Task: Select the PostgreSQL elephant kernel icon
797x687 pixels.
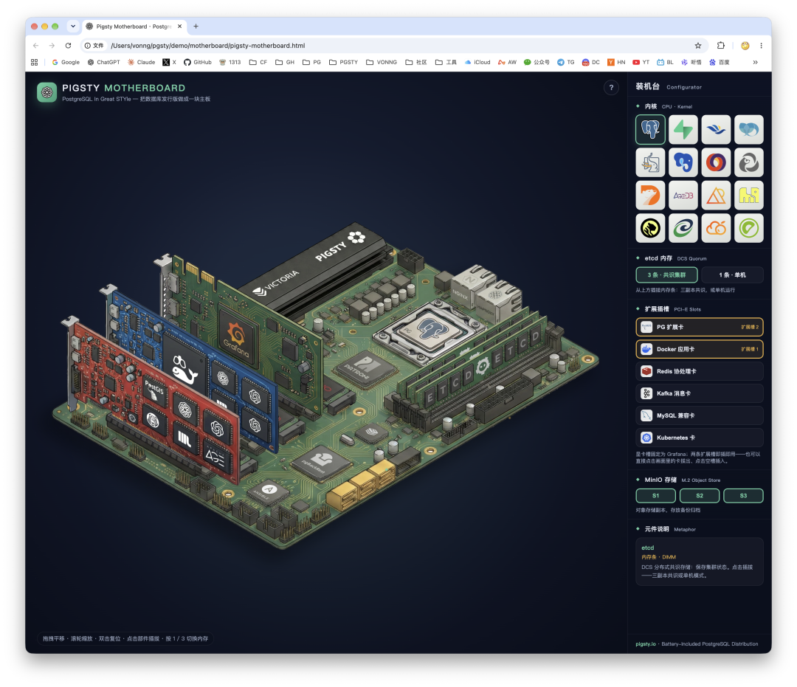Action: tap(650, 130)
